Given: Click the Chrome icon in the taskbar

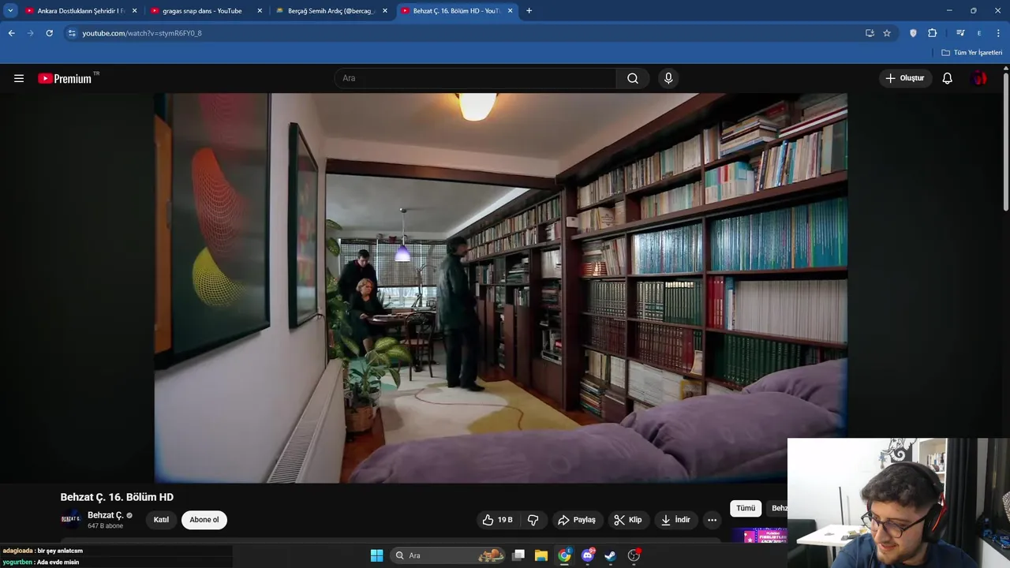Looking at the screenshot, I should (564, 555).
